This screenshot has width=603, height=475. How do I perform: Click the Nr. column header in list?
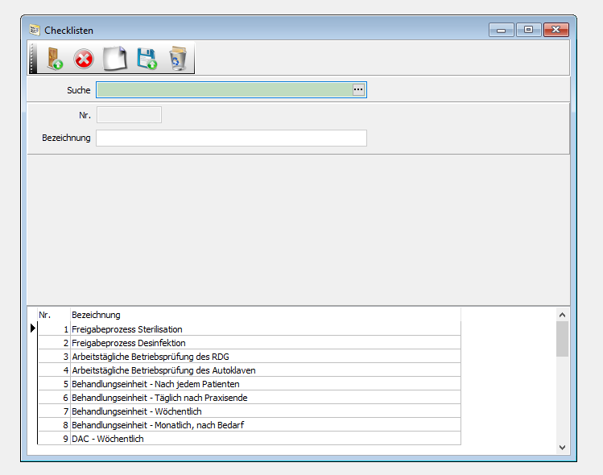coord(45,315)
